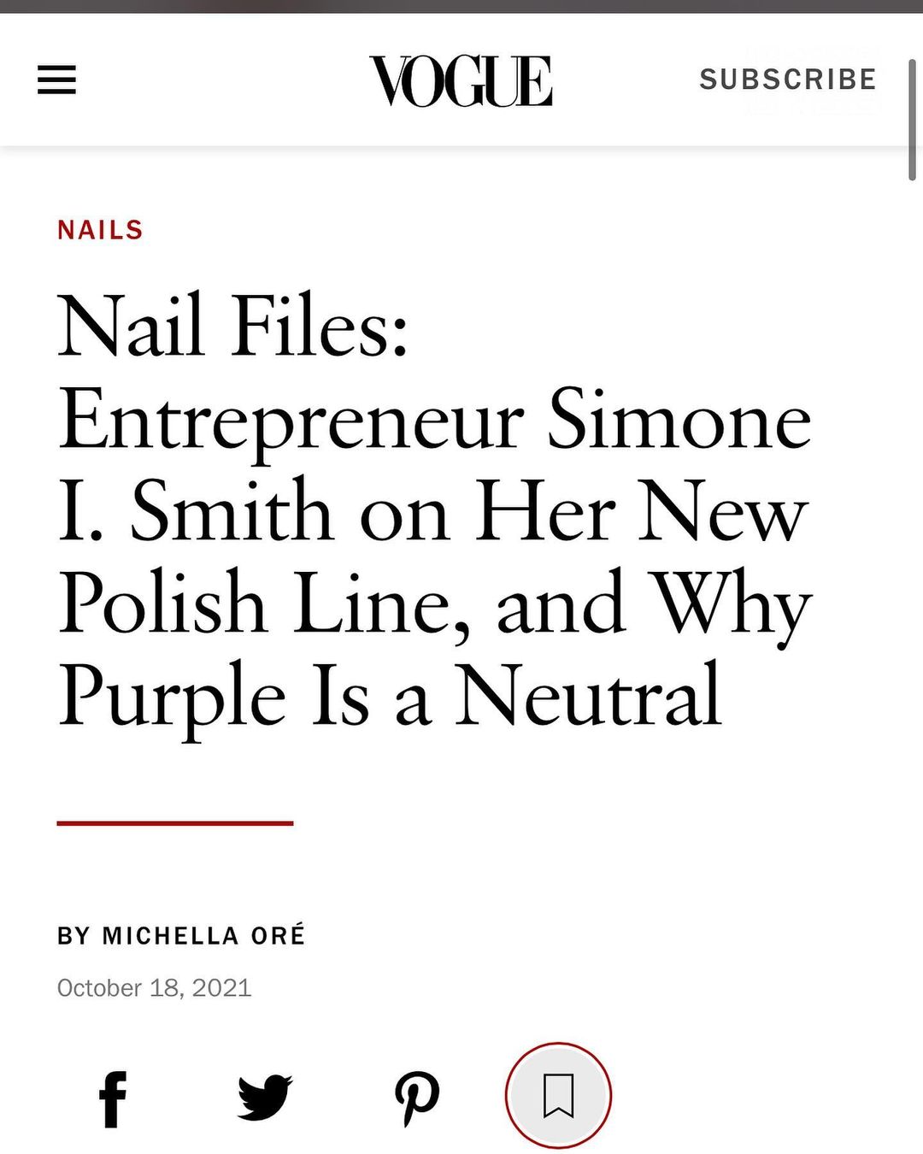This screenshot has height=1154, width=923.
Task: Click the Subscribe link
Action: (787, 79)
